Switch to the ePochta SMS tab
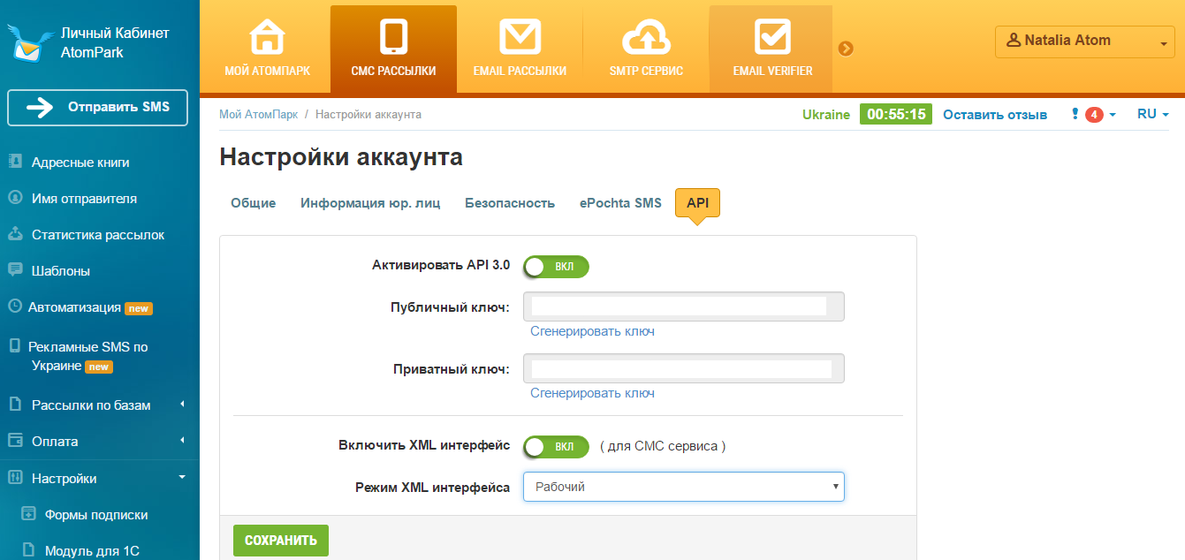 click(620, 203)
